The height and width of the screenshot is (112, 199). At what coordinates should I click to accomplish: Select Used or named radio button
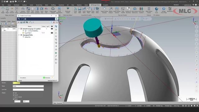pos(13,97)
